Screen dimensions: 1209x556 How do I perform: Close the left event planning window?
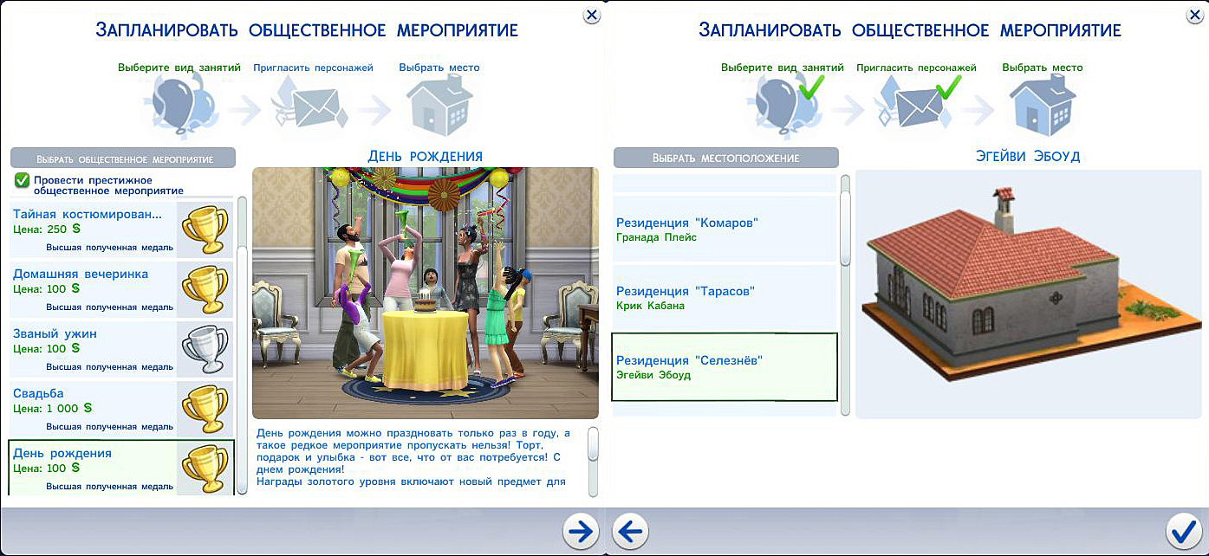click(x=592, y=15)
